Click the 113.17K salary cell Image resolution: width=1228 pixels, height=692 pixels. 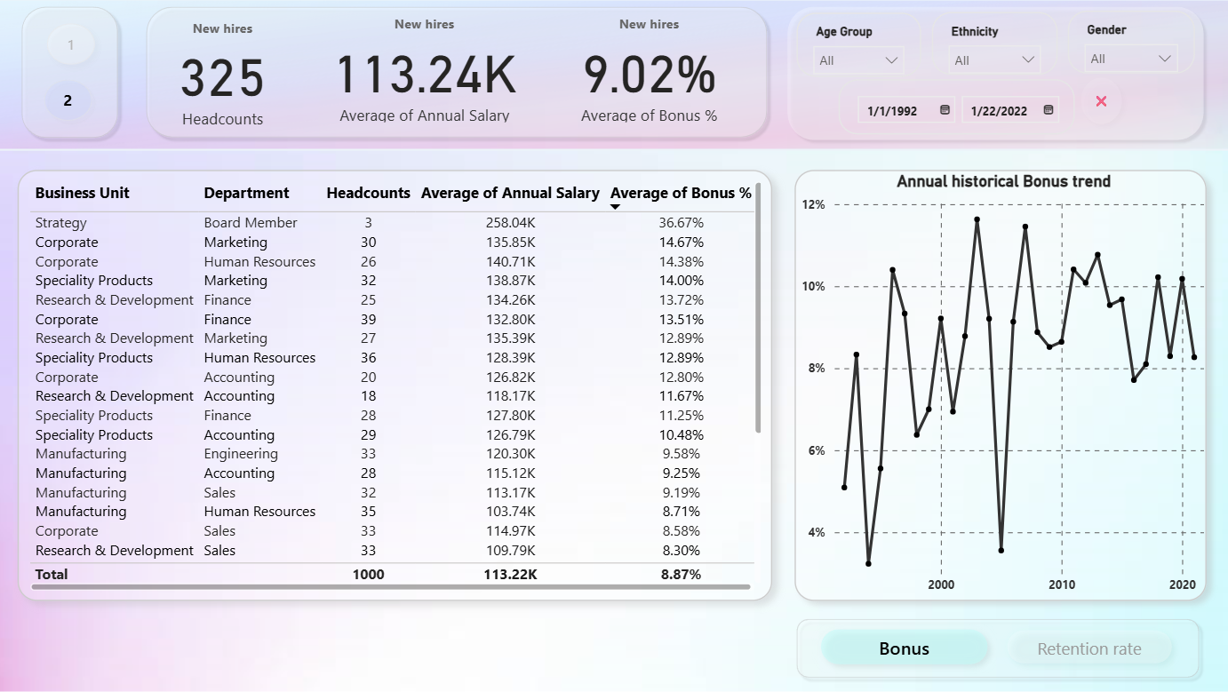pyautogui.click(x=510, y=493)
